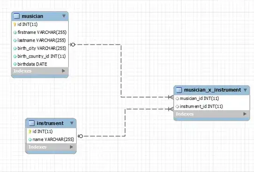Select the 'name VARCHAR(255)' column
Viewport: 254px width, 172px height.
pyautogui.click(x=51, y=139)
